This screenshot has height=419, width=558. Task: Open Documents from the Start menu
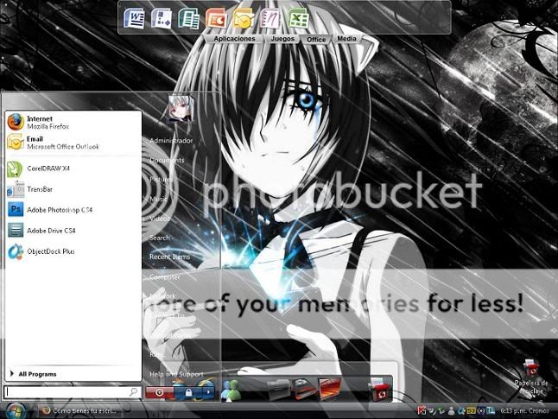167,160
